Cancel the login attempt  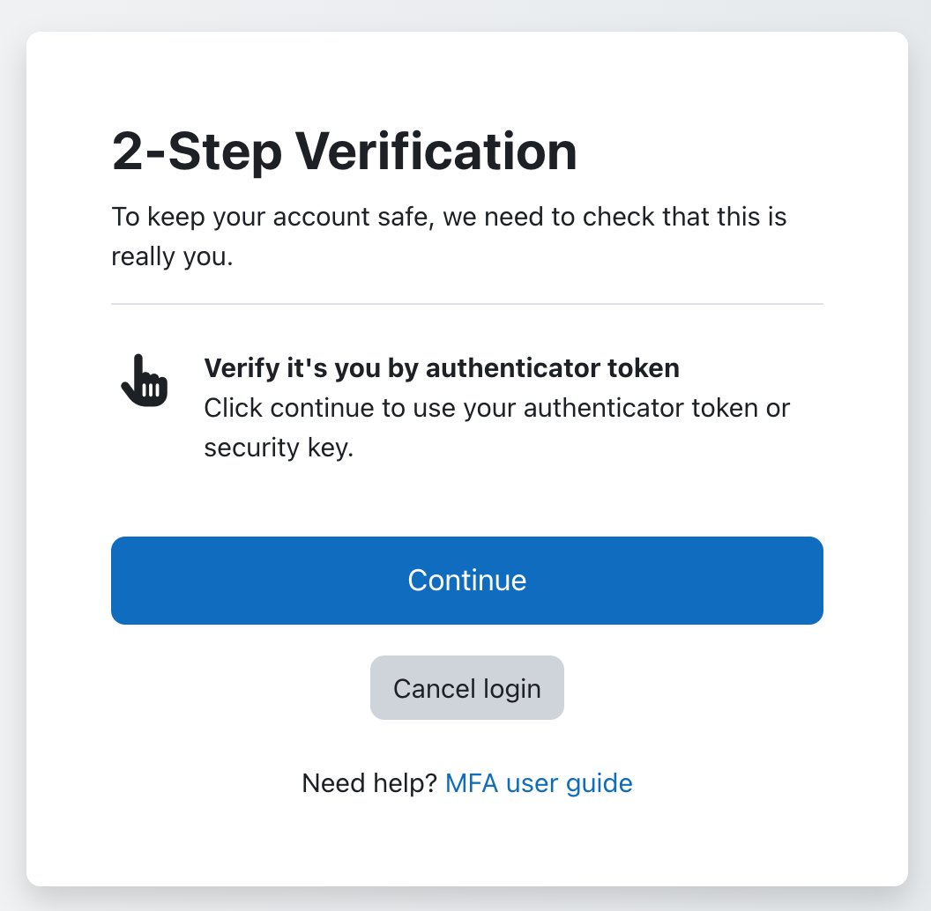(x=466, y=688)
